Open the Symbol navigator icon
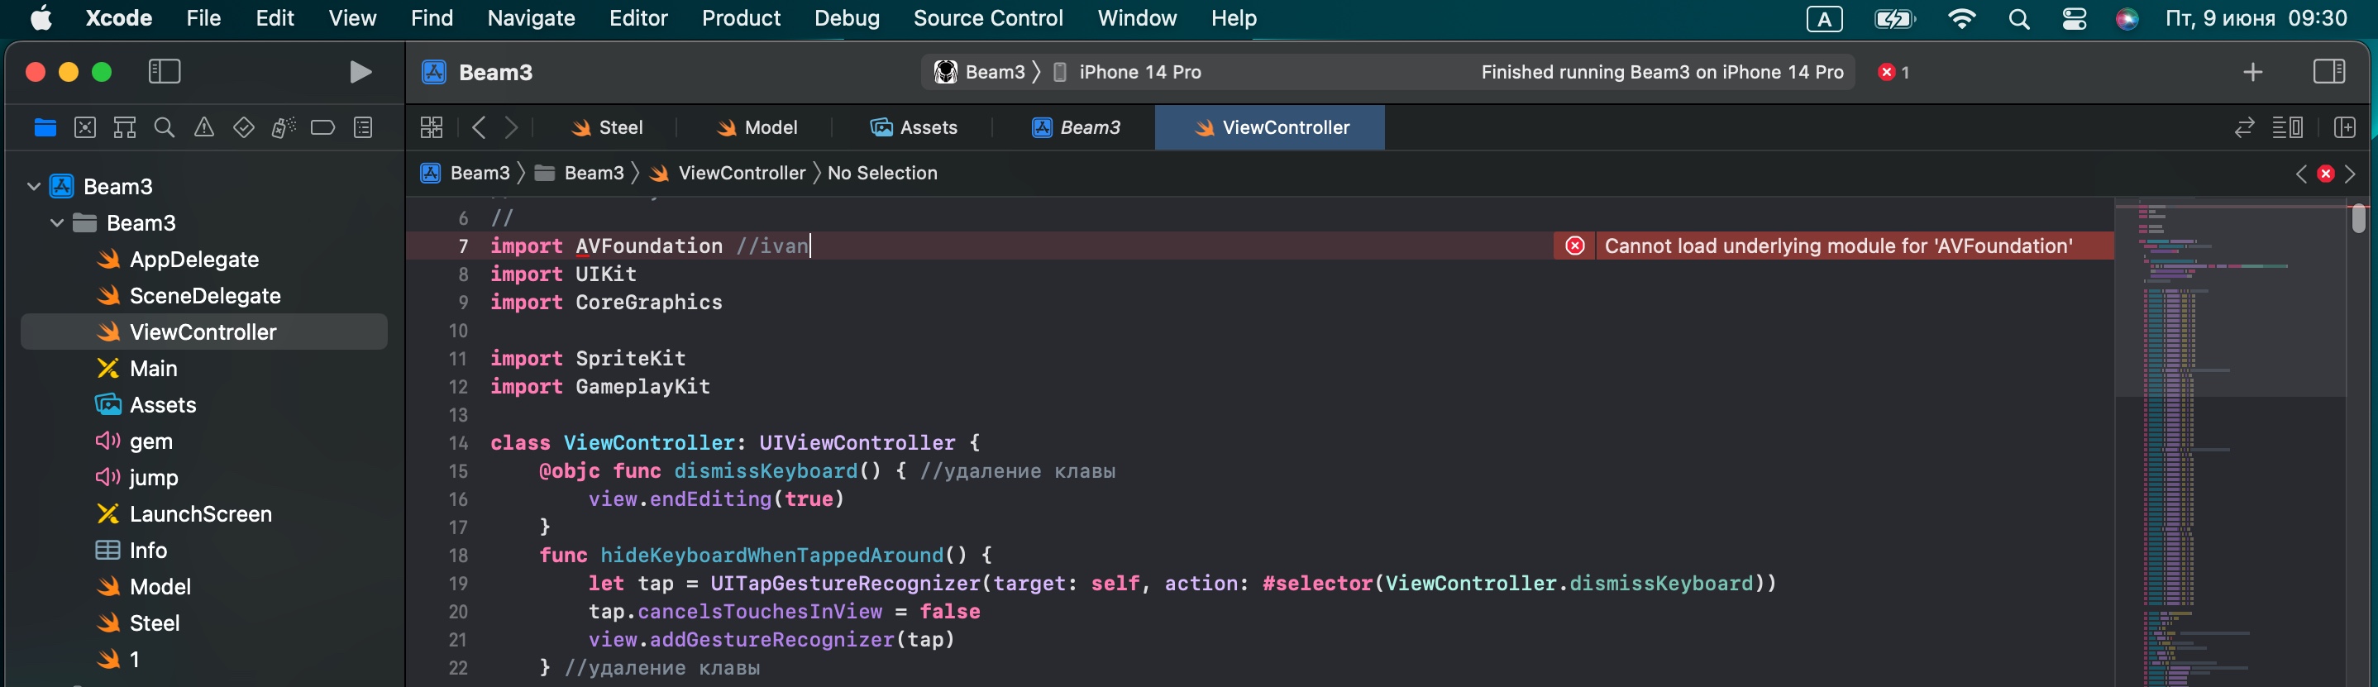Screen dimensions: 2378x687 click(125, 127)
